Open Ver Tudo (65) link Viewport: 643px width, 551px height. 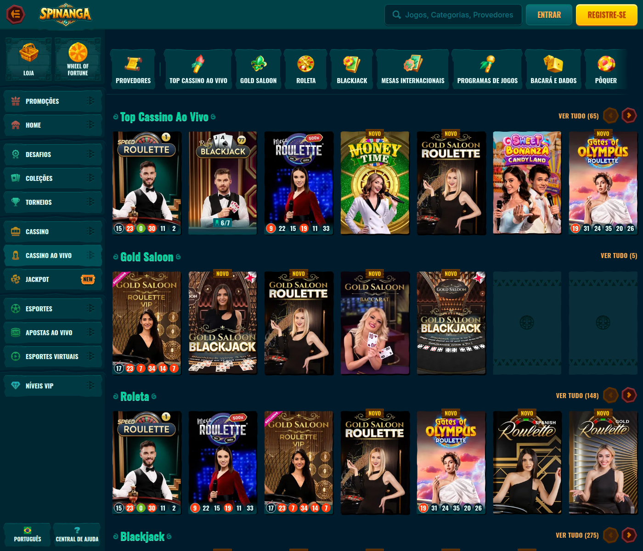coord(579,116)
